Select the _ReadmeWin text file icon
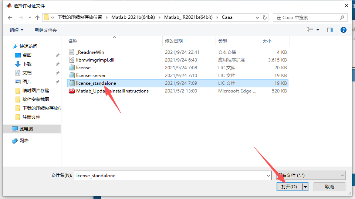This screenshot has width=355, height=199. point(72,52)
